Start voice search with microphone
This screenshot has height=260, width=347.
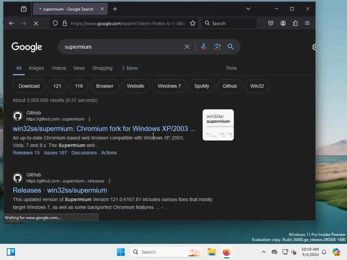(x=203, y=47)
